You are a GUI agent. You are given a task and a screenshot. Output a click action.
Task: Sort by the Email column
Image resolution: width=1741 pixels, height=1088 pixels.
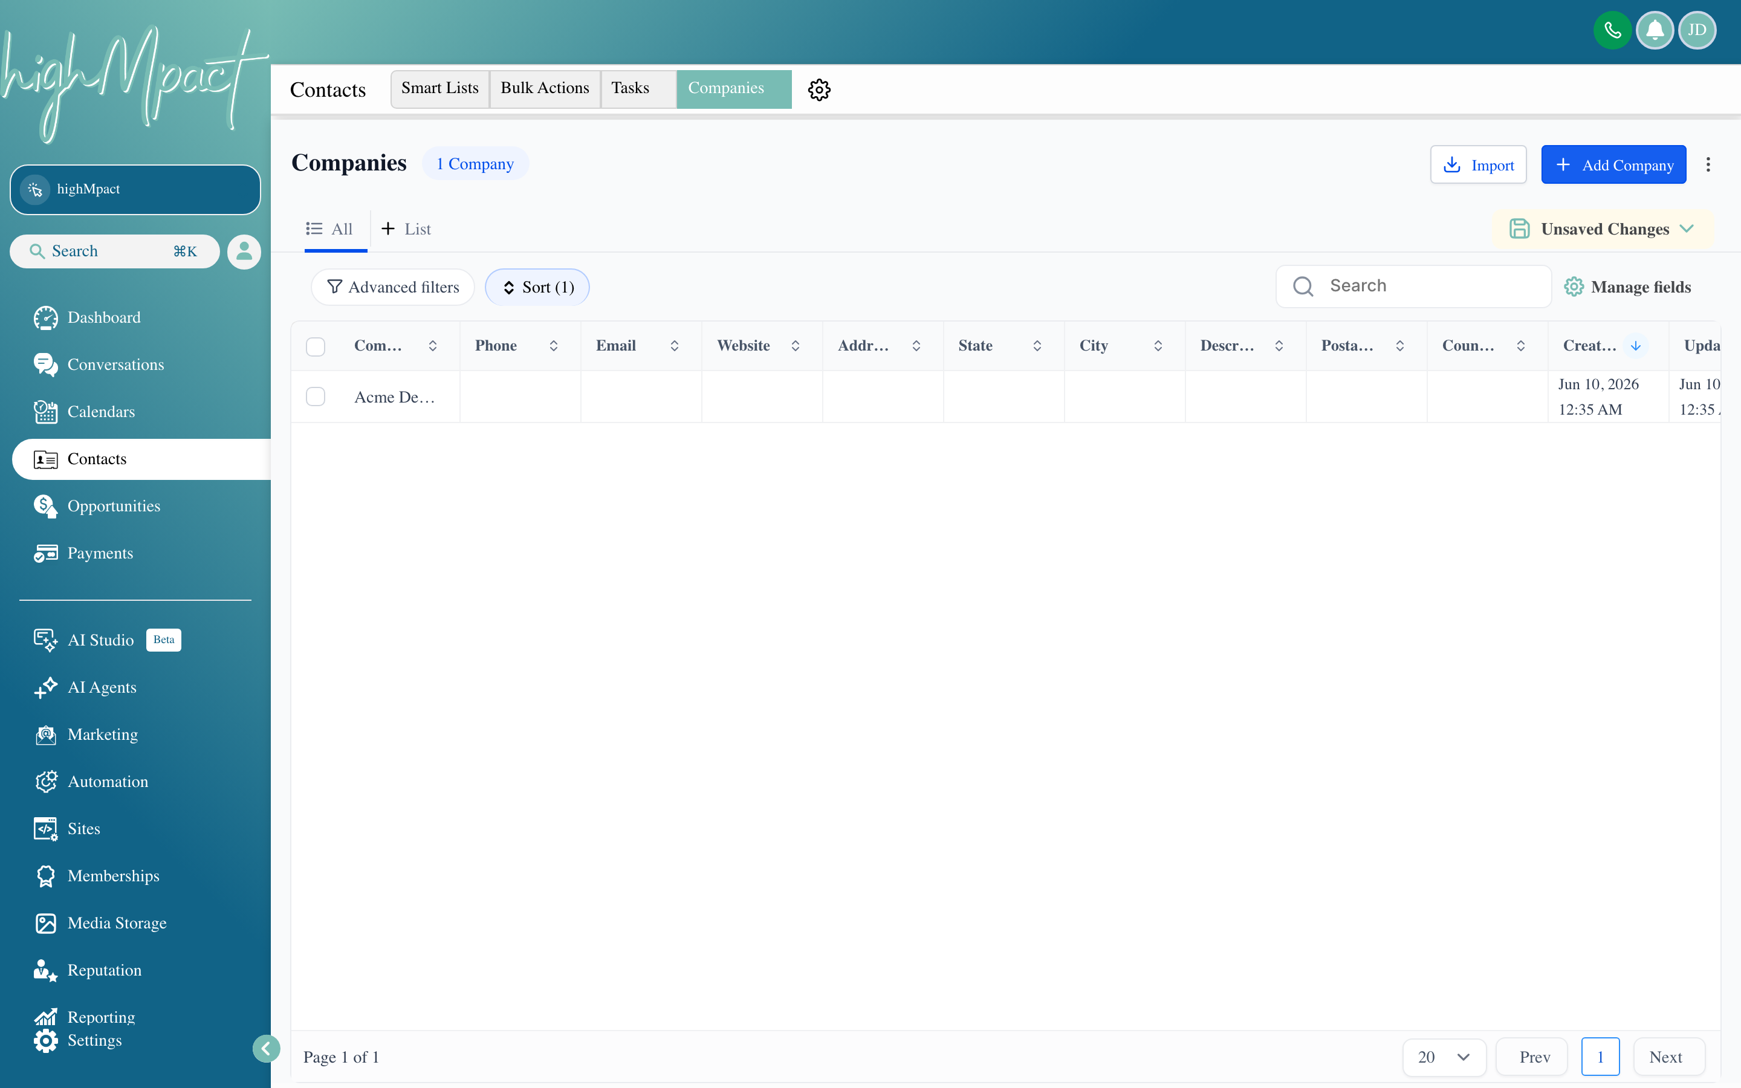pyautogui.click(x=675, y=346)
